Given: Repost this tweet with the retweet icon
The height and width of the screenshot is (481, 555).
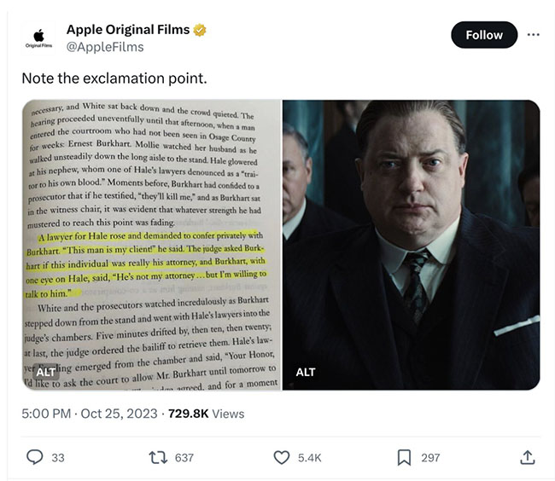Looking at the screenshot, I should [x=158, y=458].
